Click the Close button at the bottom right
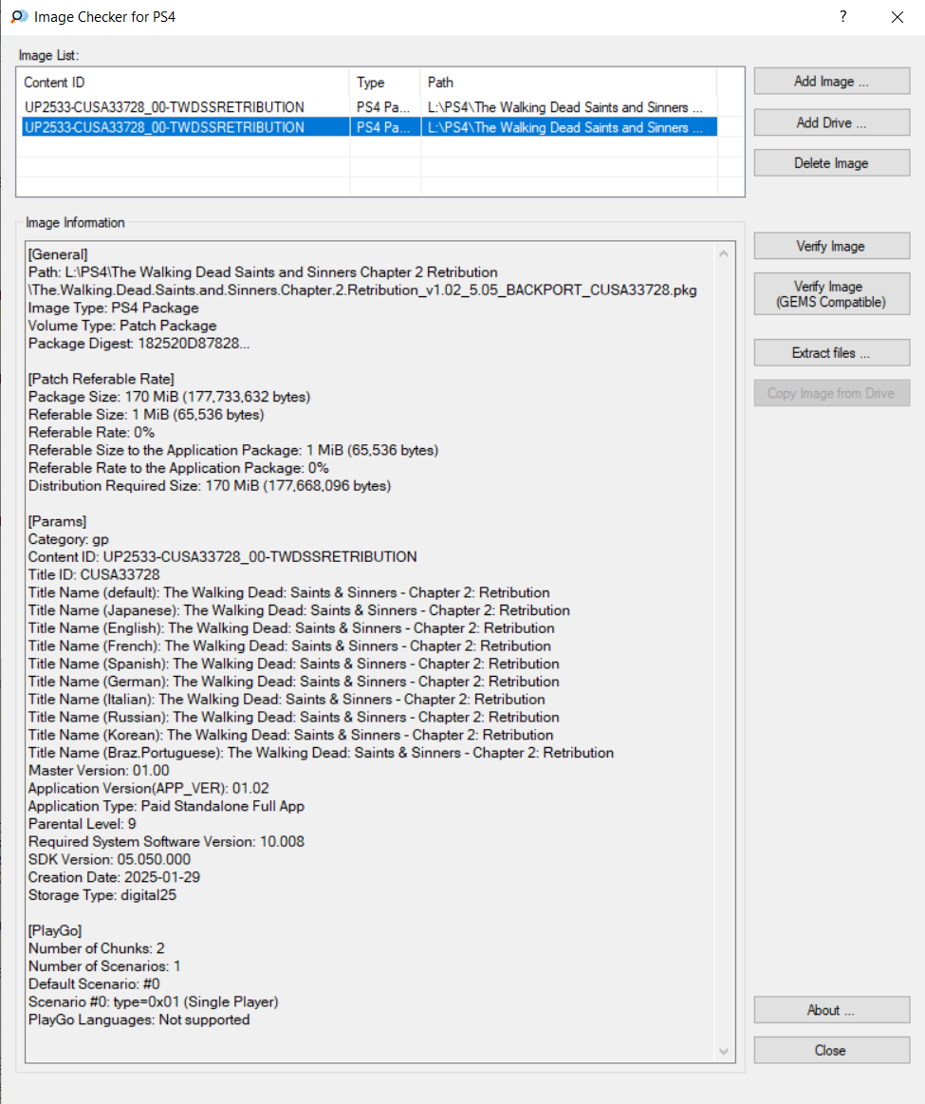The width and height of the screenshot is (925, 1104). (x=831, y=1051)
